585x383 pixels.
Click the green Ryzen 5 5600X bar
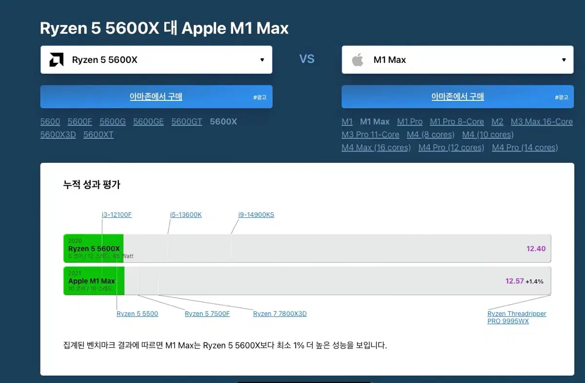[94, 249]
